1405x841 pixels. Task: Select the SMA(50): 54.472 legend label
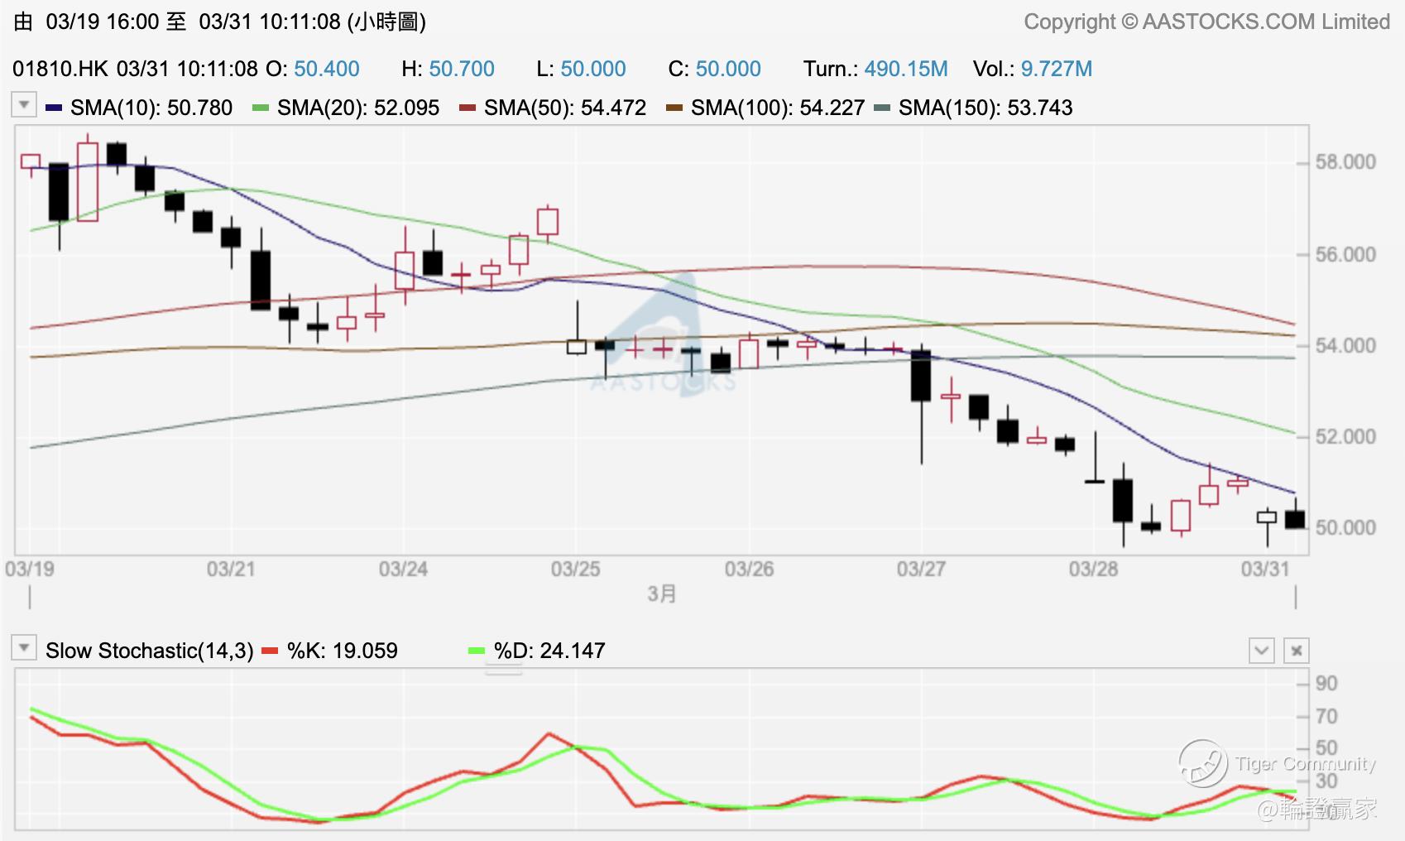pyautogui.click(x=565, y=108)
